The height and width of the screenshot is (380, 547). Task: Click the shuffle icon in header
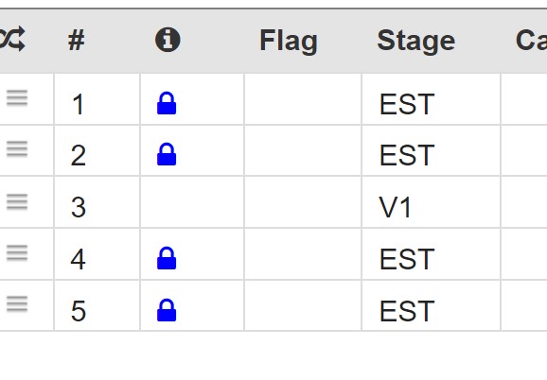point(12,39)
